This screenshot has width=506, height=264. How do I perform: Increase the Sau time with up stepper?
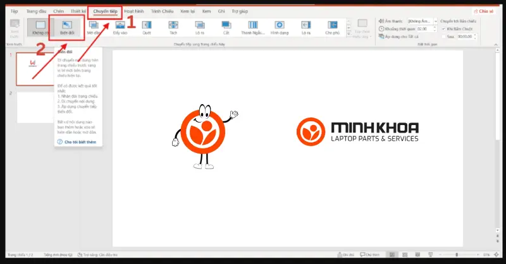pos(475,35)
